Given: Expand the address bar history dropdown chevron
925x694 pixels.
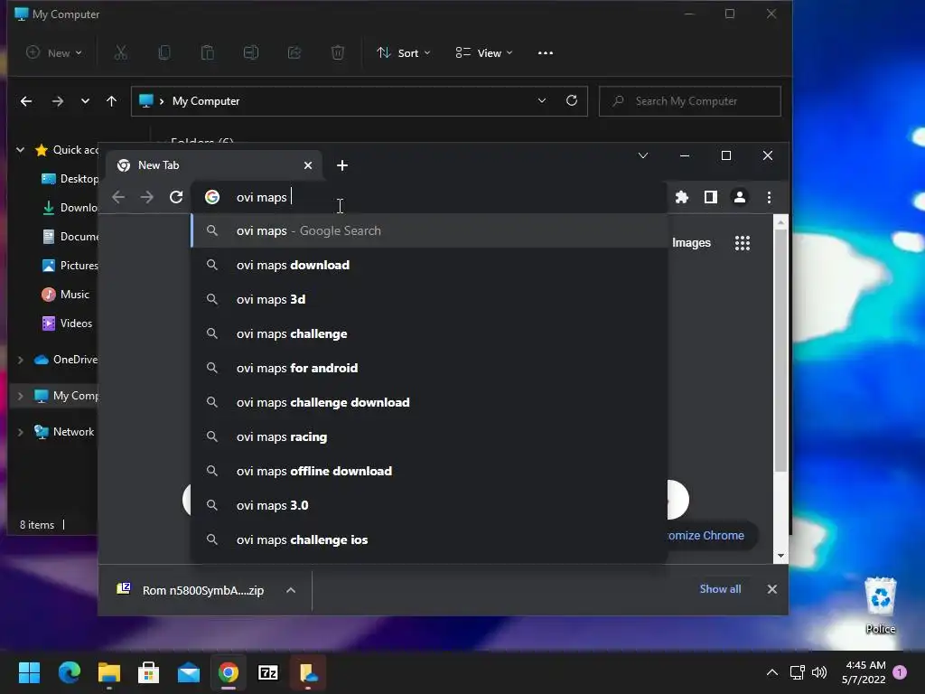Looking at the screenshot, I should pos(542,100).
